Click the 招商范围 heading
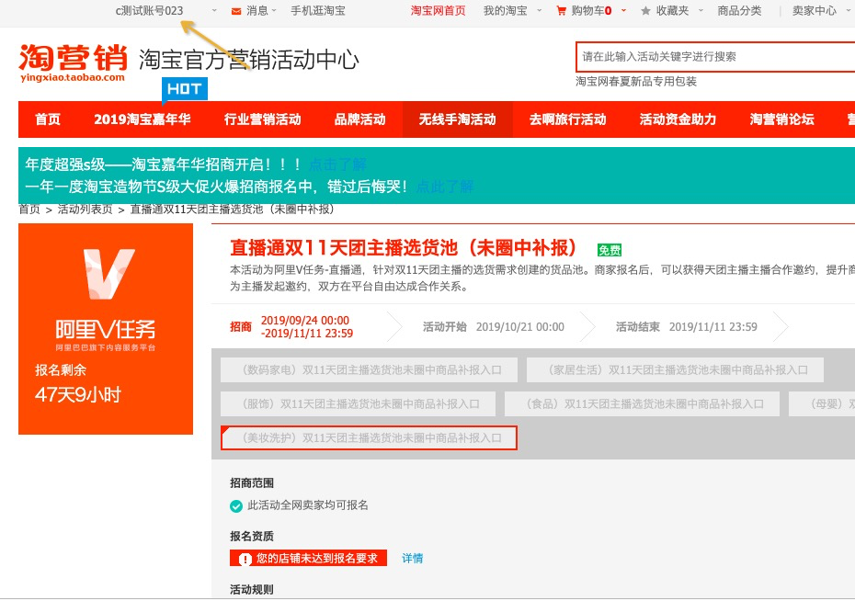 point(252,482)
